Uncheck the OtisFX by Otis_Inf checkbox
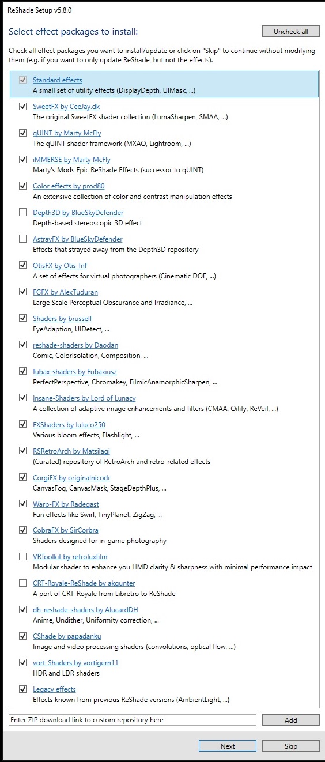Viewport: 325px width, 762px height. point(22,265)
